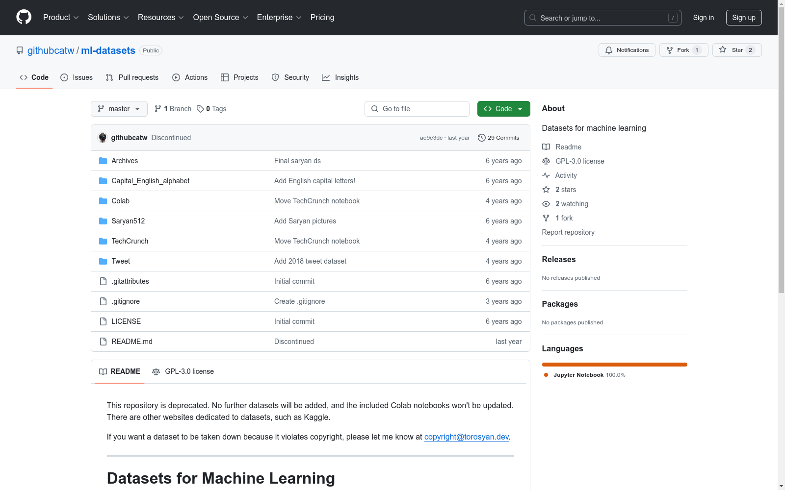
Task: Click the Go to file search field
Action: pos(417,109)
